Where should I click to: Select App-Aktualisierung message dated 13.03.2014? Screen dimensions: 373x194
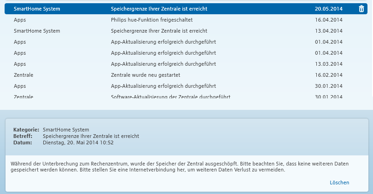[x=186, y=64]
